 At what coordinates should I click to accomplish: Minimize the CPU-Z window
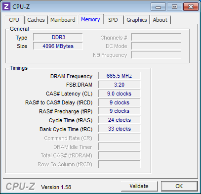pos(158,7)
